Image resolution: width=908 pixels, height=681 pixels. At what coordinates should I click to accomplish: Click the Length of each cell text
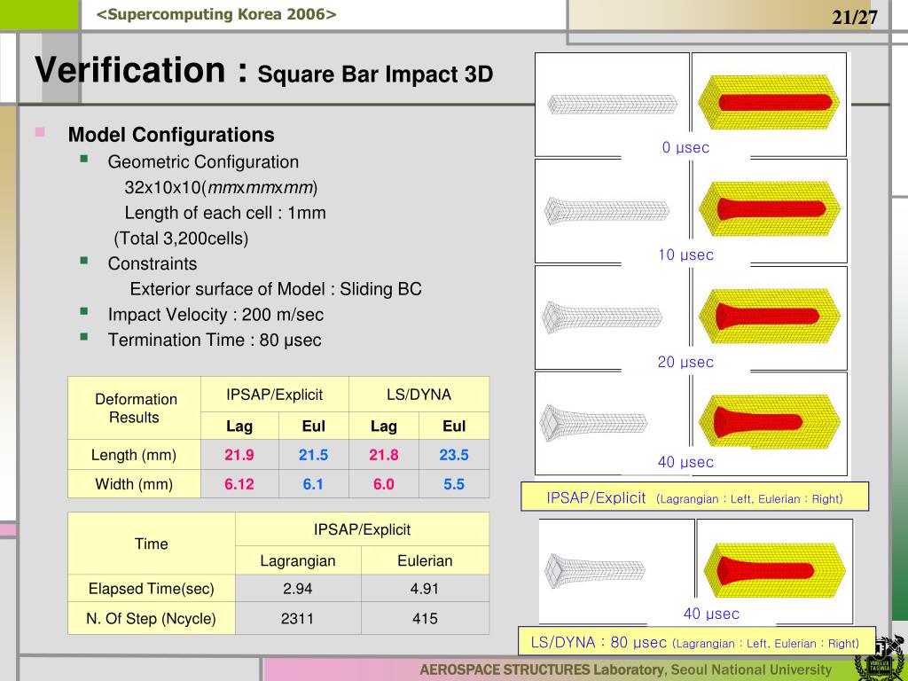click(225, 213)
